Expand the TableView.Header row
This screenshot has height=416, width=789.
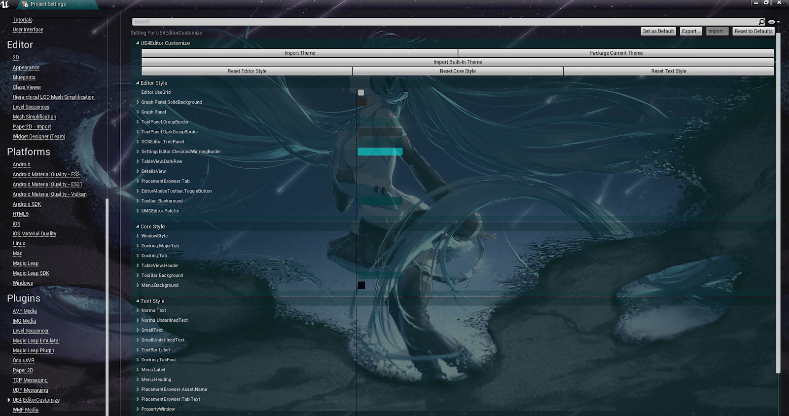138,265
